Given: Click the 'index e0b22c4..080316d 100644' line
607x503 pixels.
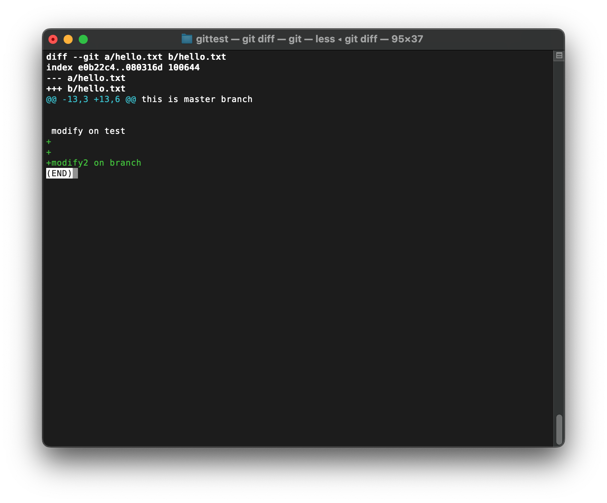Looking at the screenshot, I should pyautogui.click(x=123, y=67).
